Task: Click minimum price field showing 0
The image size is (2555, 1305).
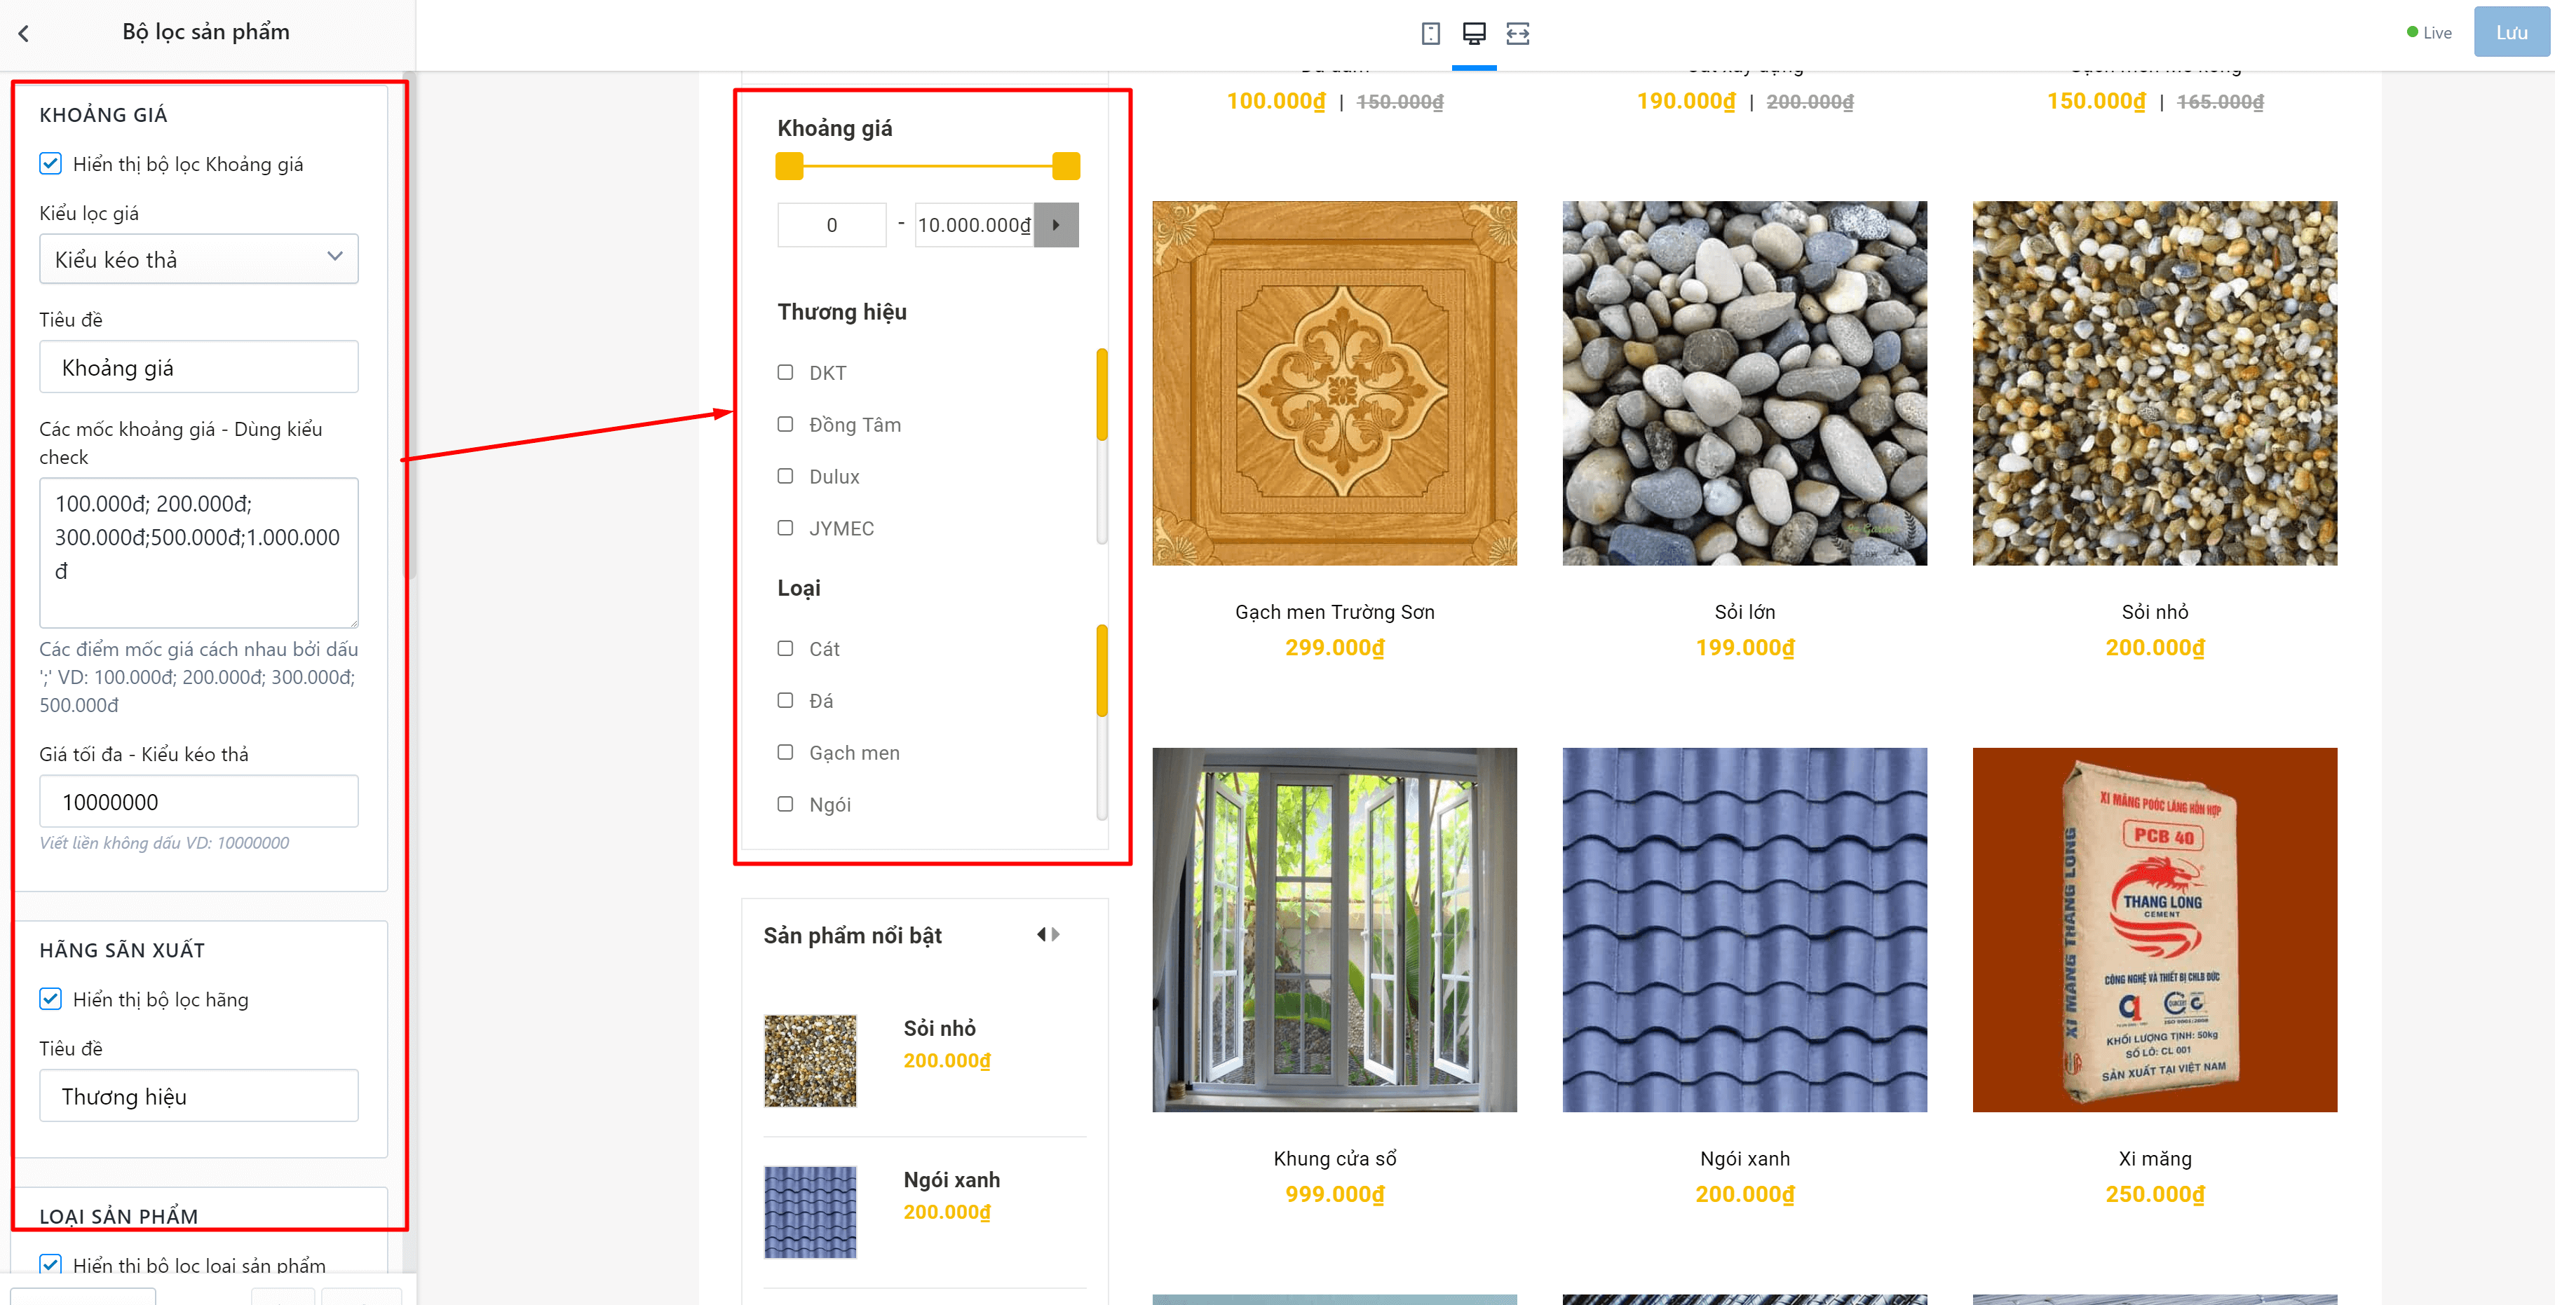Action: [x=831, y=225]
